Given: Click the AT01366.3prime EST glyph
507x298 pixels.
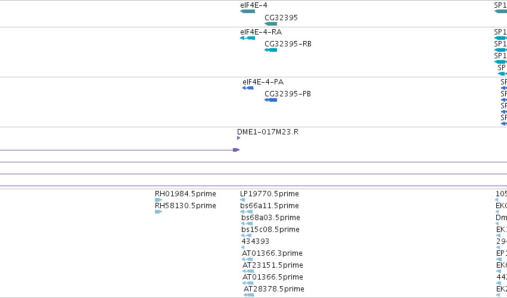Looking at the screenshot, I should pyautogui.click(x=247, y=259).
